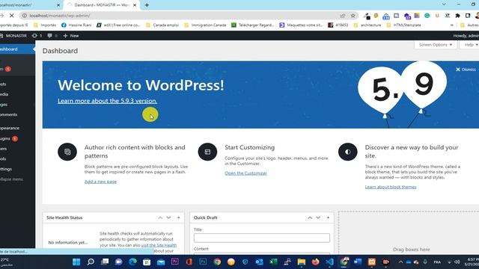Viewport: 479px width, 269px height.
Task: Open the tab search chevron in title bar
Action: coord(444,4)
